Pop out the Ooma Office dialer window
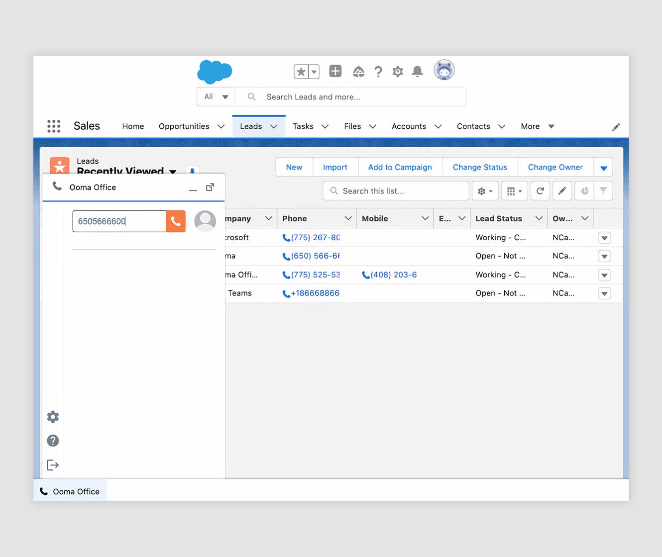The height and width of the screenshot is (557, 662). [x=210, y=187]
